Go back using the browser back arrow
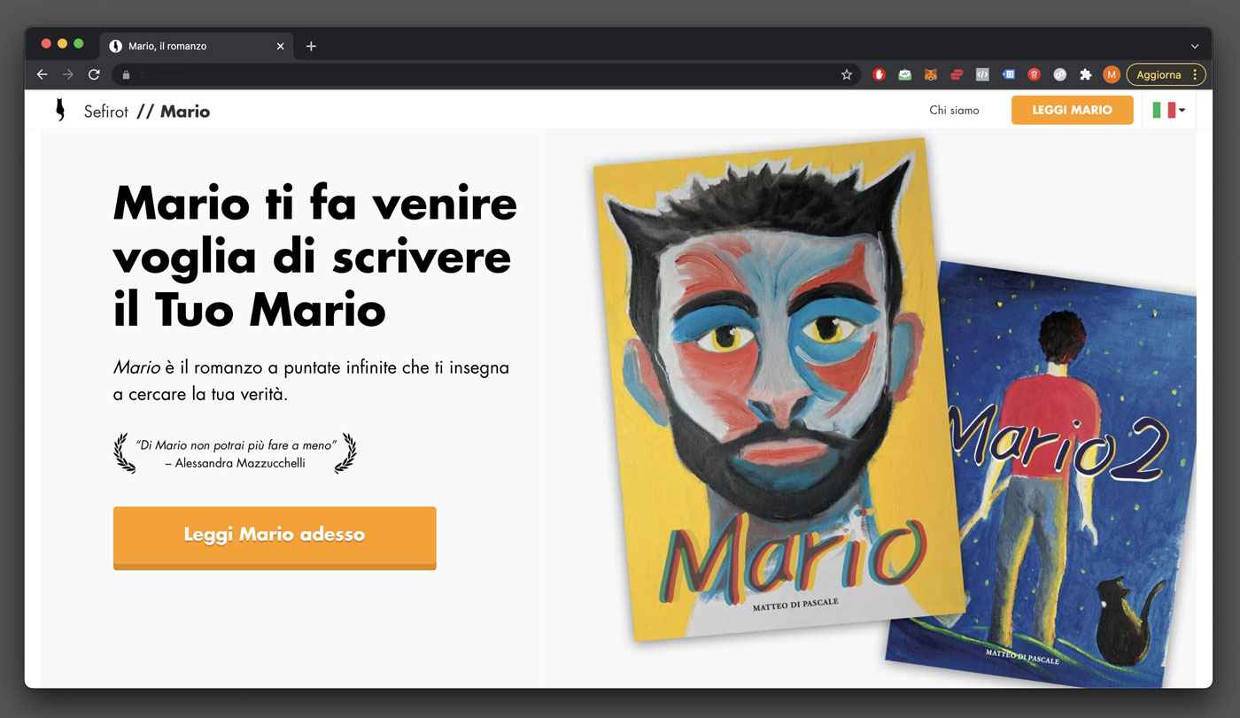The image size is (1240, 718). pyautogui.click(x=42, y=74)
